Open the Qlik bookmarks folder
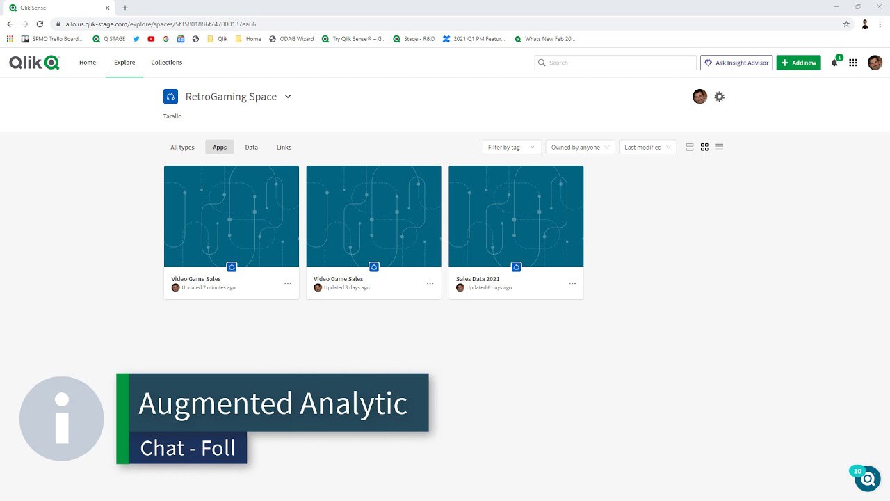890x501 pixels. click(217, 39)
